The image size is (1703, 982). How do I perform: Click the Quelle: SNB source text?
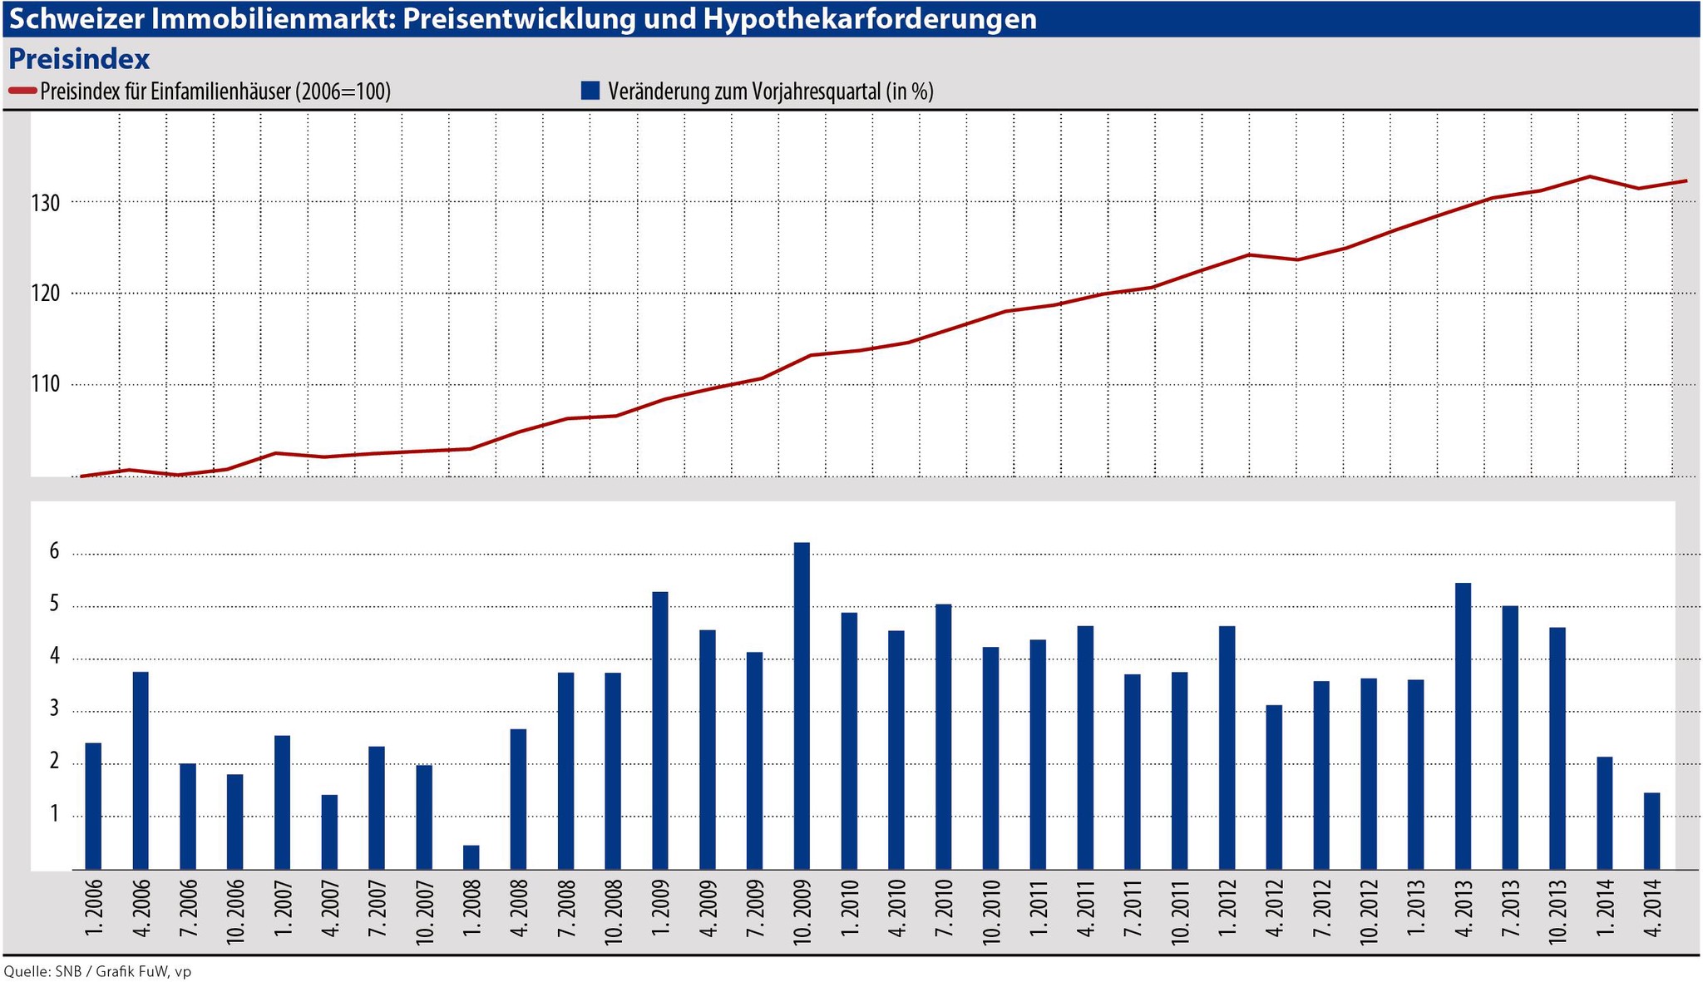97,971
